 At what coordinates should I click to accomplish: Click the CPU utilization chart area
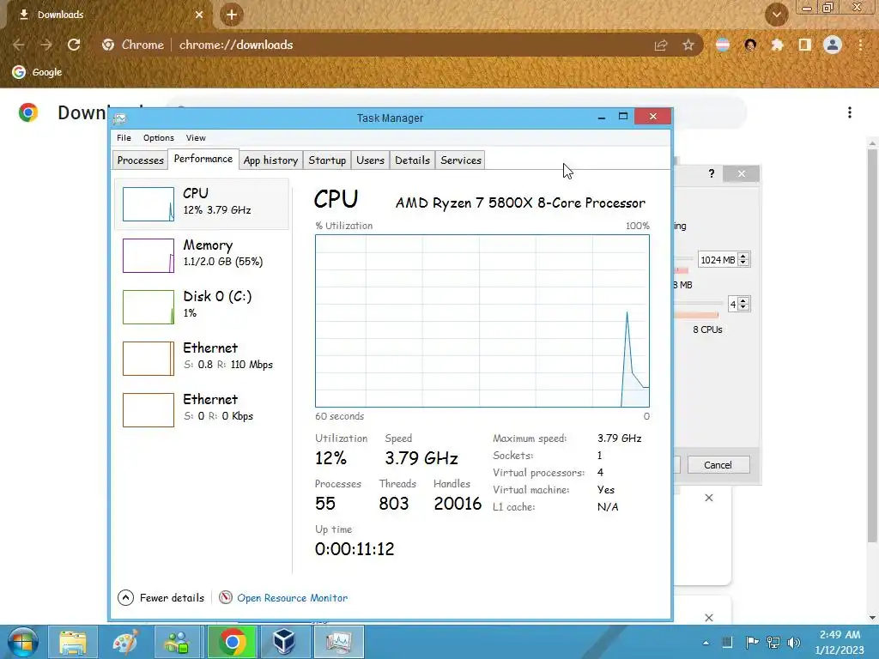tap(482, 321)
